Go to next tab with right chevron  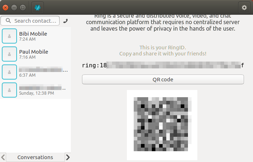click(x=68, y=157)
